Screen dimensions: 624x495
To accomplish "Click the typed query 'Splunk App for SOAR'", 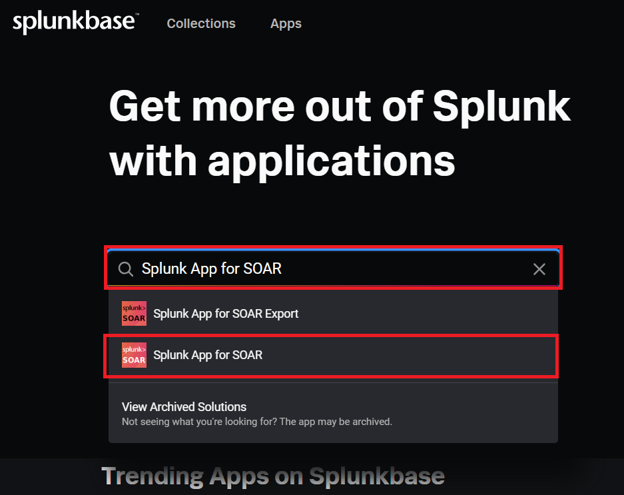I will click(x=212, y=268).
